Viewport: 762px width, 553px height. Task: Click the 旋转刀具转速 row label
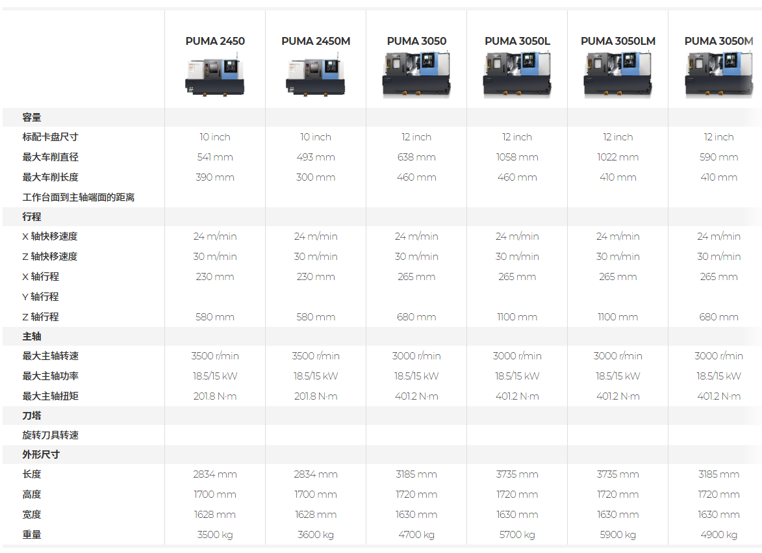click(50, 435)
